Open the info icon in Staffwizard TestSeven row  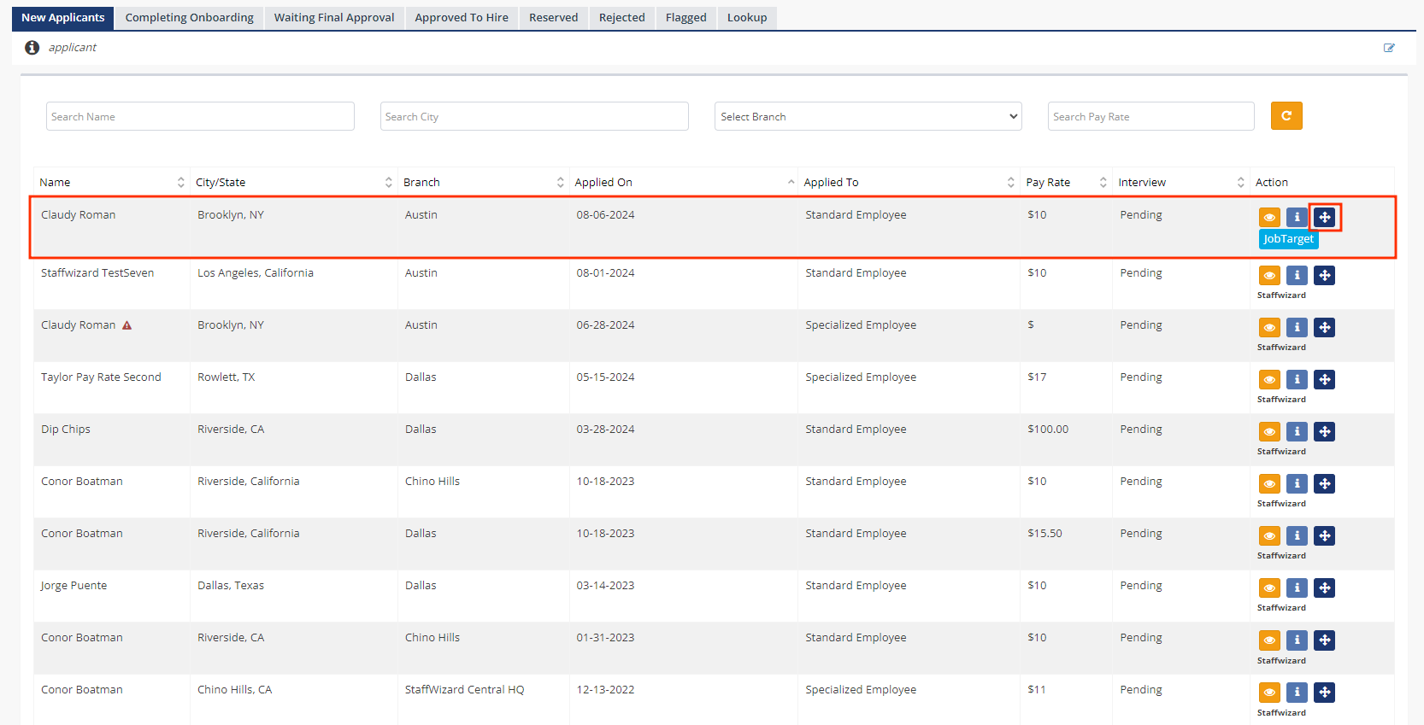1297,275
